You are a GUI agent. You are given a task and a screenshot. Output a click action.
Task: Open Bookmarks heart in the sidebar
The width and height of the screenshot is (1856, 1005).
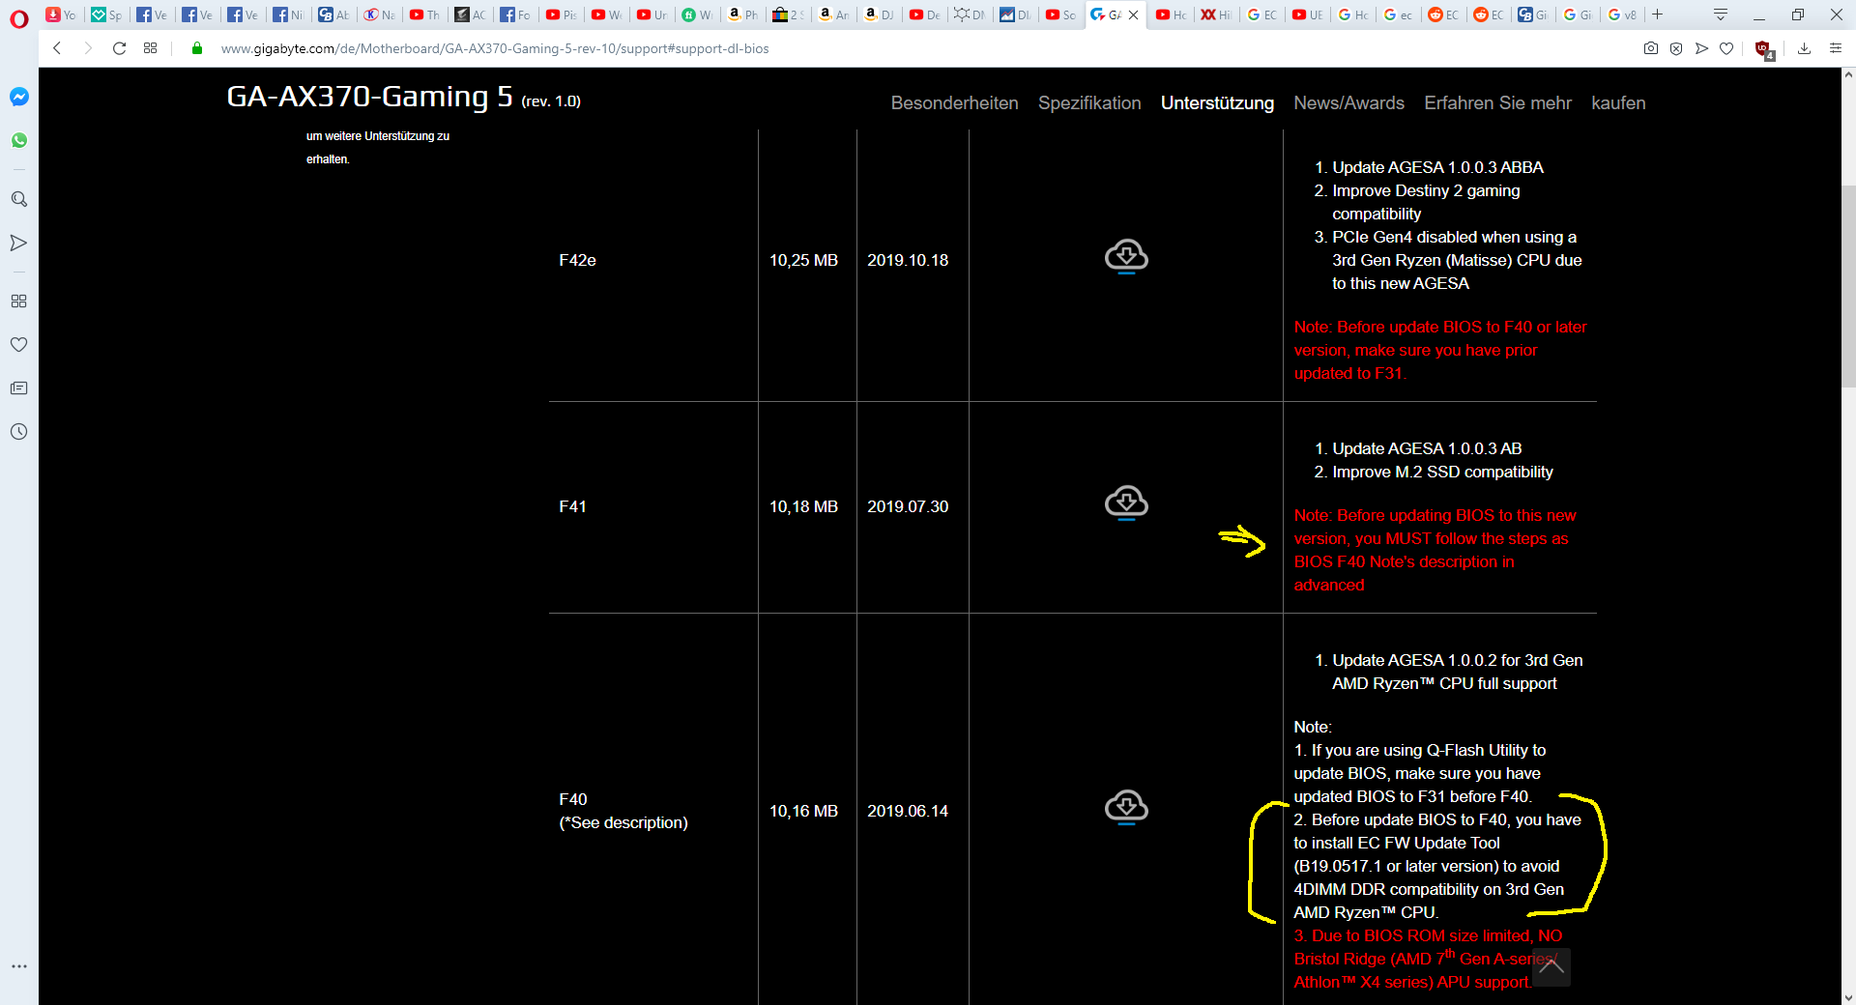(x=18, y=344)
